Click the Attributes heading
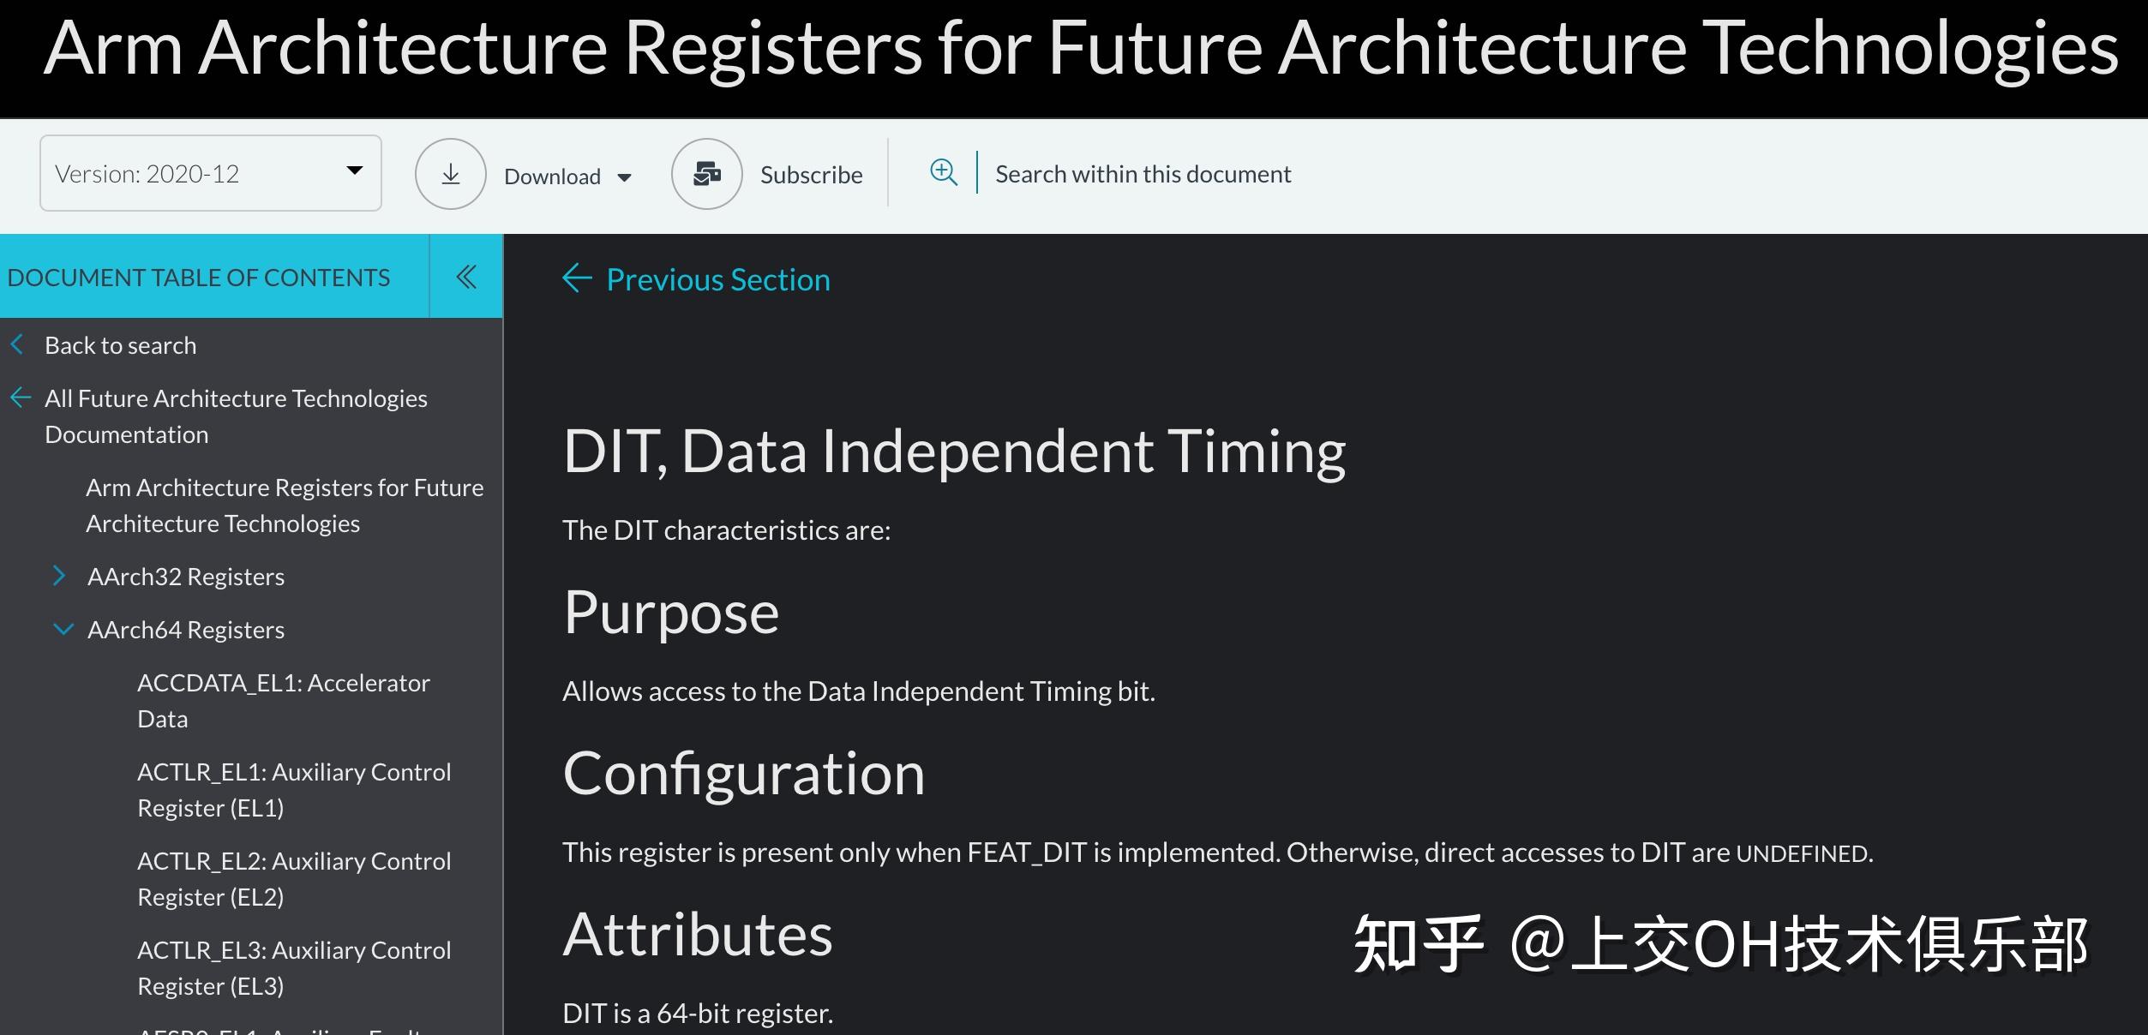The height and width of the screenshot is (1035, 2148). [x=698, y=934]
